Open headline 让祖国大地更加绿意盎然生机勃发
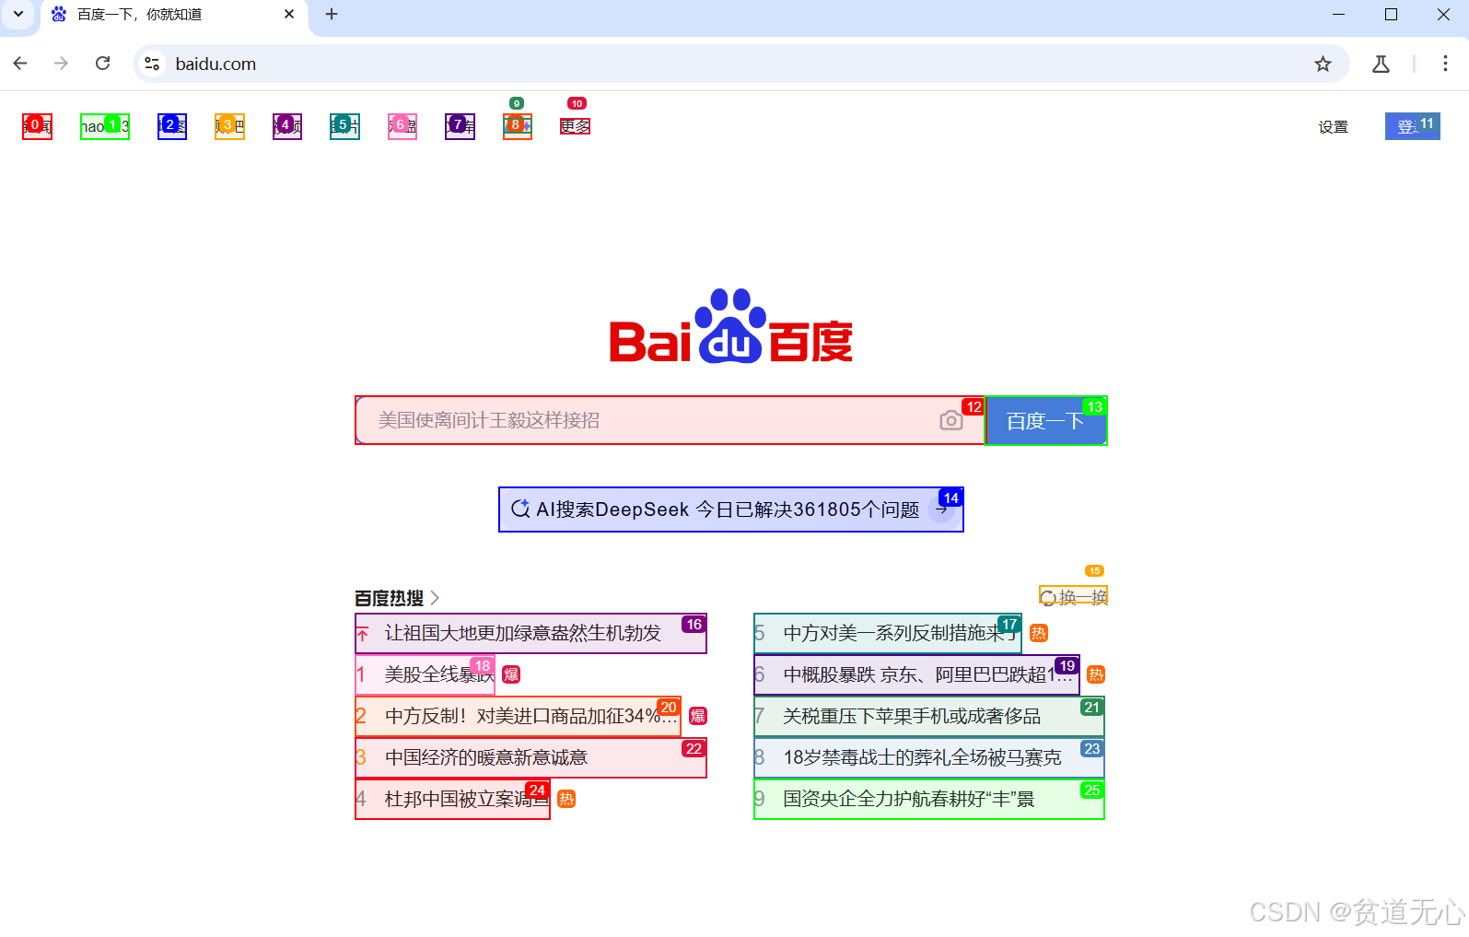 pyautogui.click(x=530, y=633)
